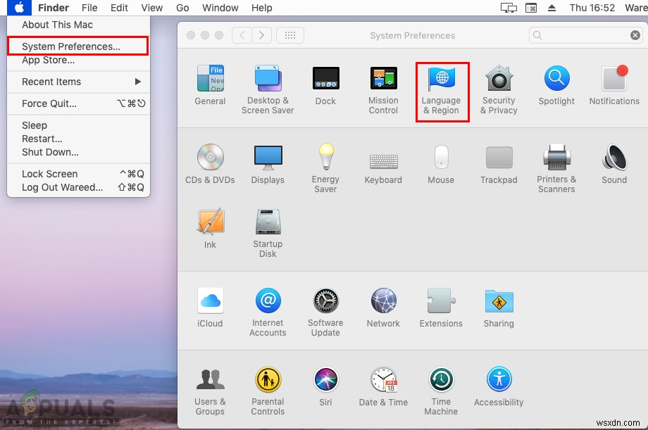Open Mission Control settings
Image resolution: width=648 pixels, height=430 pixels.
pos(383,83)
